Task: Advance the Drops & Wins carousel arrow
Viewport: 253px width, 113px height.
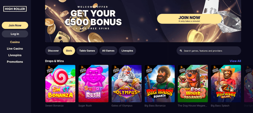Action: pos(248,86)
